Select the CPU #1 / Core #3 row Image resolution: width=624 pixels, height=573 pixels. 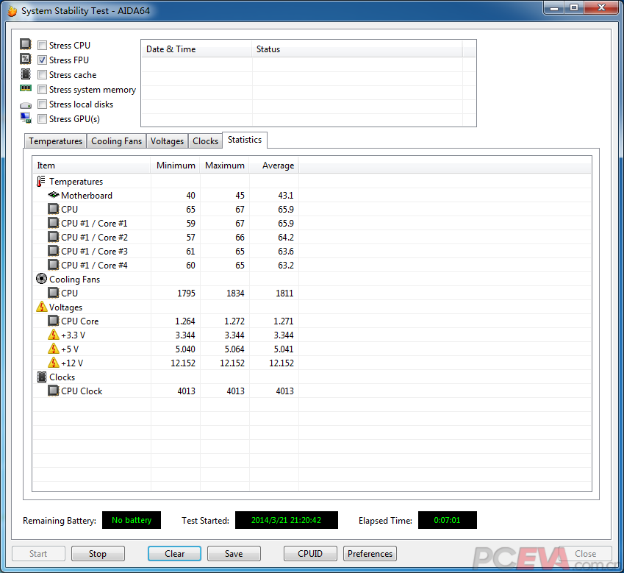pos(94,252)
